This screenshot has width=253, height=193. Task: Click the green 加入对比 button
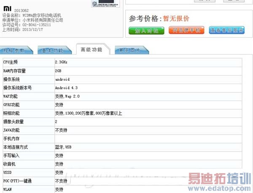coord(146,30)
